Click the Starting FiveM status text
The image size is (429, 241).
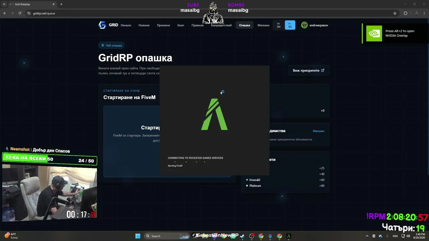coord(175,166)
